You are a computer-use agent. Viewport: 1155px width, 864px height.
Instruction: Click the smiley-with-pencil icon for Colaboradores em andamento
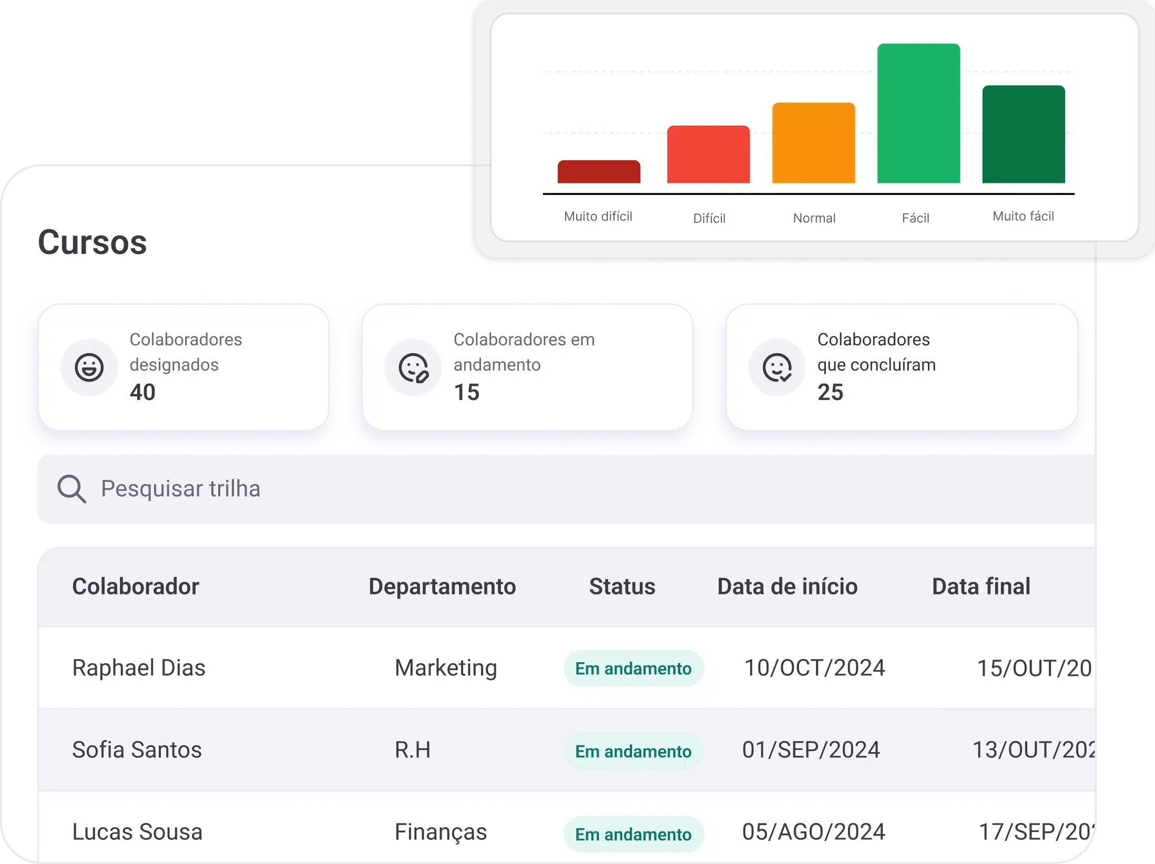tap(413, 367)
